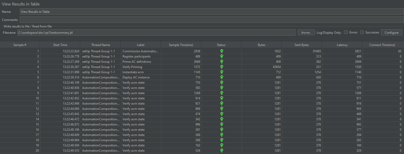Click the status shield icon for sample 12
This screenshot has width=404, height=154.
pos(221,109)
